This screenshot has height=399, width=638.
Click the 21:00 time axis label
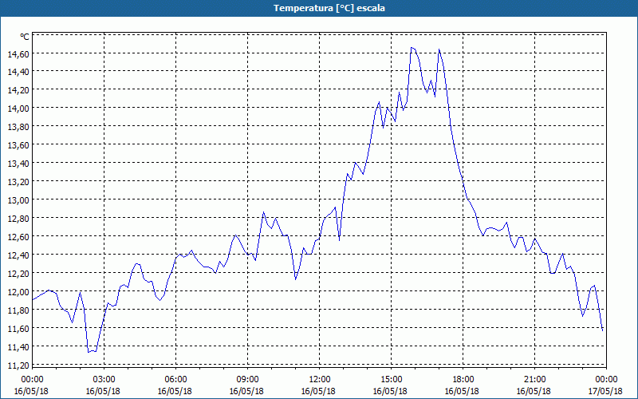pyautogui.click(x=534, y=380)
